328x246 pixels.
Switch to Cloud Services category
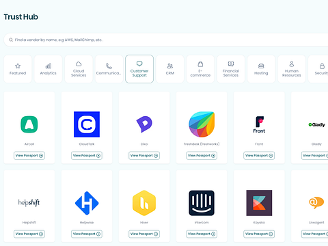tap(79, 69)
